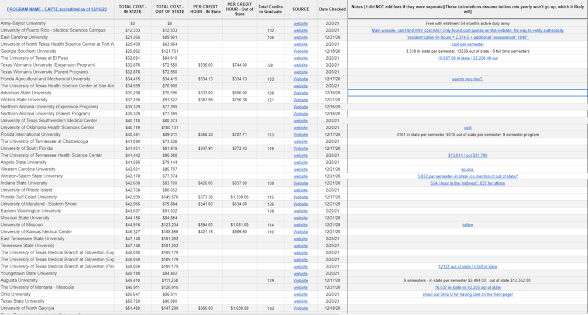The image size is (588, 315).
Task: Open the 'cost per semester' note link
Action: click(467, 44)
